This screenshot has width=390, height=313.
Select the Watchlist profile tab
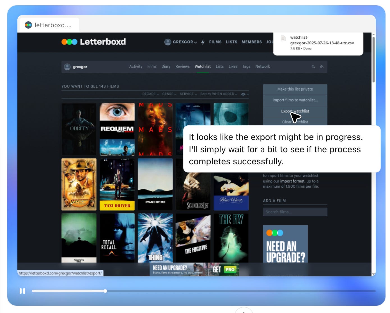click(203, 66)
